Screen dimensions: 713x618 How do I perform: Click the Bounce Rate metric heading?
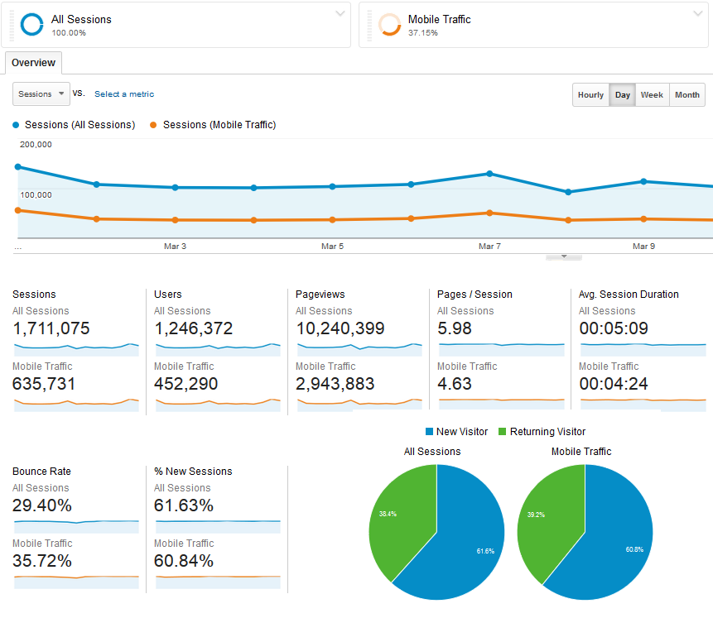pyautogui.click(x=41, y=472)
